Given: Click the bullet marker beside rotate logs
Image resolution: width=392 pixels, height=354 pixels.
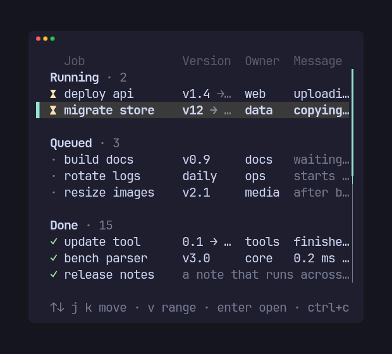Looking at the screenshot, I should pos(54,176).
